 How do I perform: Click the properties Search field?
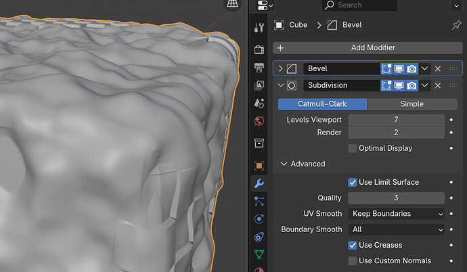pos(359,5)
